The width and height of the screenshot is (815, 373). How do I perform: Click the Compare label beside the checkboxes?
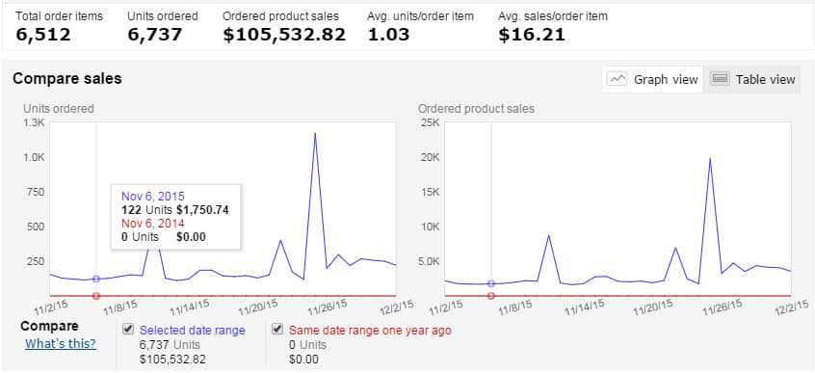coord(49,326)
